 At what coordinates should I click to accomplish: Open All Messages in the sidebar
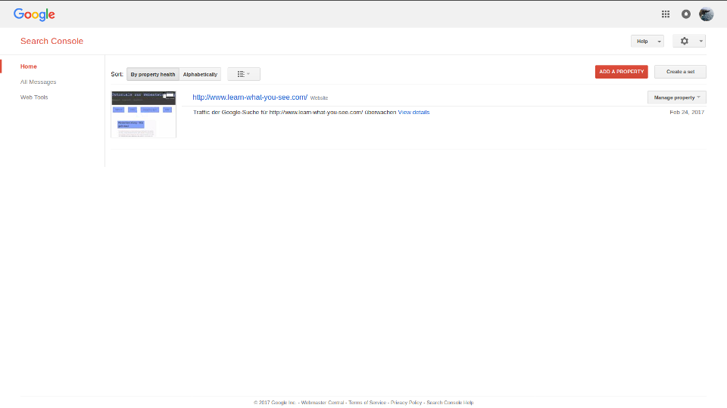tap(38, 82)
